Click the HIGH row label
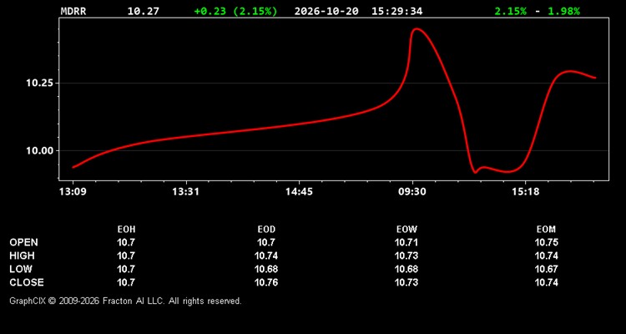The height and width of the screenshot is (334, 626). point(22,256)
